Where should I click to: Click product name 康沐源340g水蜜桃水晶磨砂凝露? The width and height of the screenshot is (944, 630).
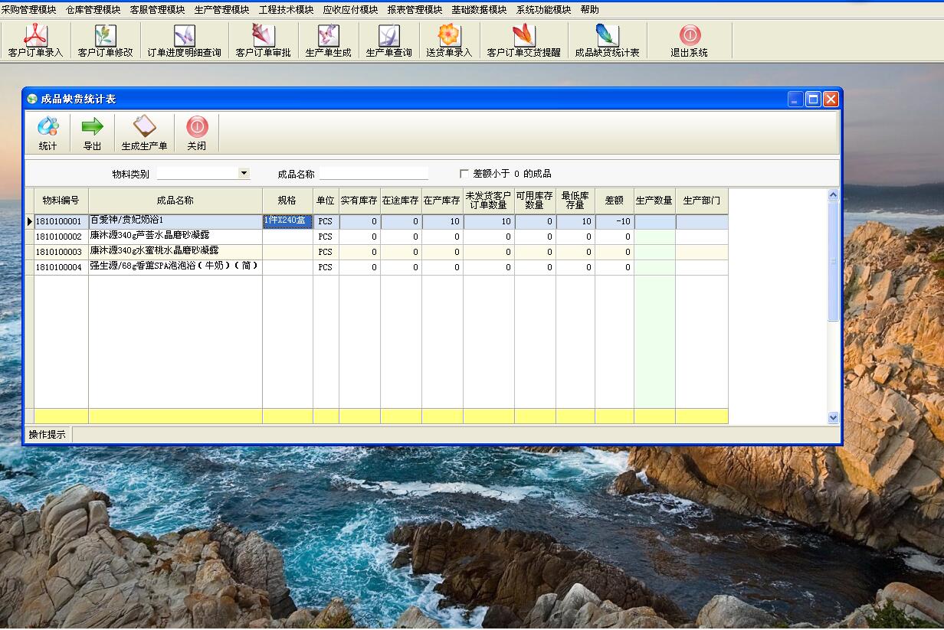click(154, 250)
